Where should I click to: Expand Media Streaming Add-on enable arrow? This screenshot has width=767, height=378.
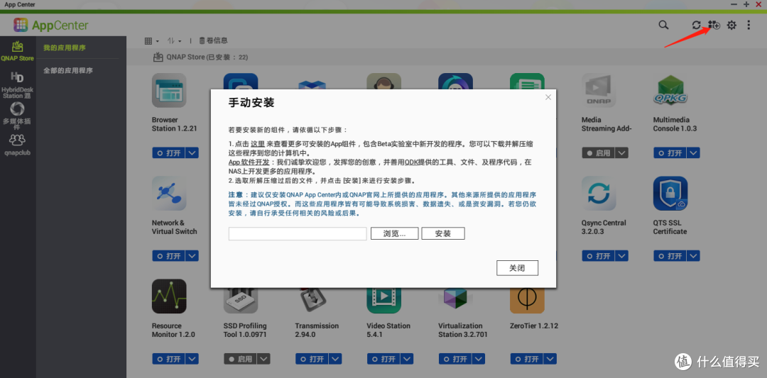click(621, 153)
